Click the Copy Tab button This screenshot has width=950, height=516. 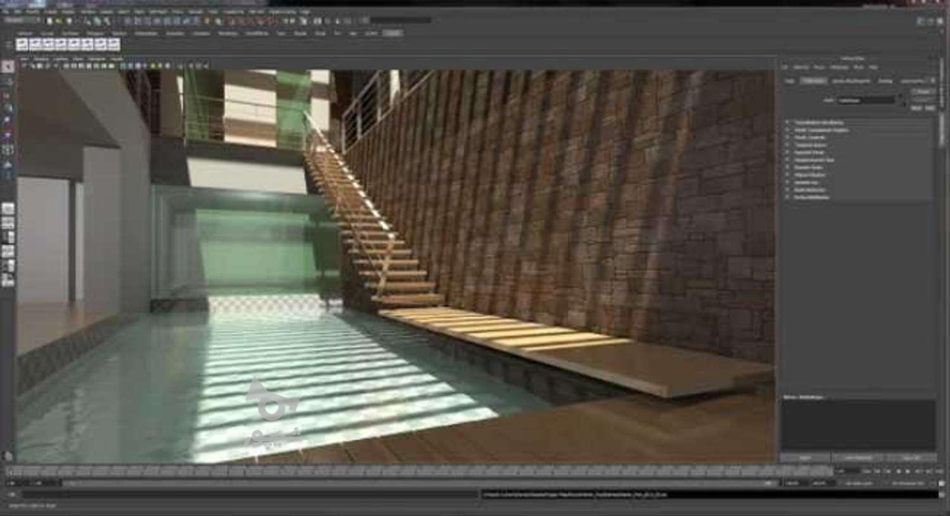pos(911,457)
